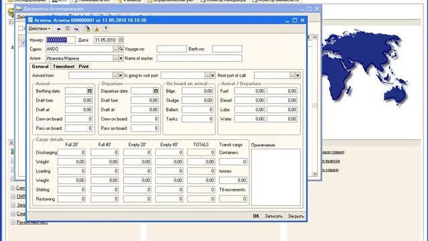Viewport: 428px width, 241px height.
Task: Click scroll up arrow in Документы Агентирования window
Action: click(315, 37)
